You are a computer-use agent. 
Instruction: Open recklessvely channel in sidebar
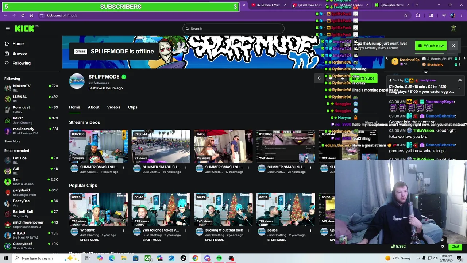coord(31,131)
